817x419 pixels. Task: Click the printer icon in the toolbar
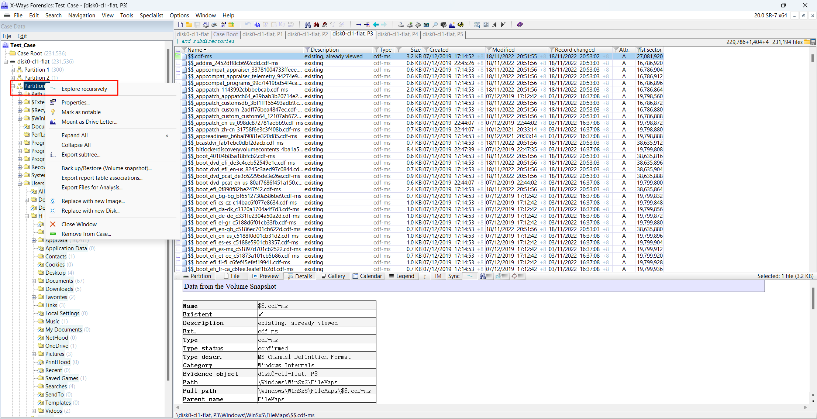[214, 25]
